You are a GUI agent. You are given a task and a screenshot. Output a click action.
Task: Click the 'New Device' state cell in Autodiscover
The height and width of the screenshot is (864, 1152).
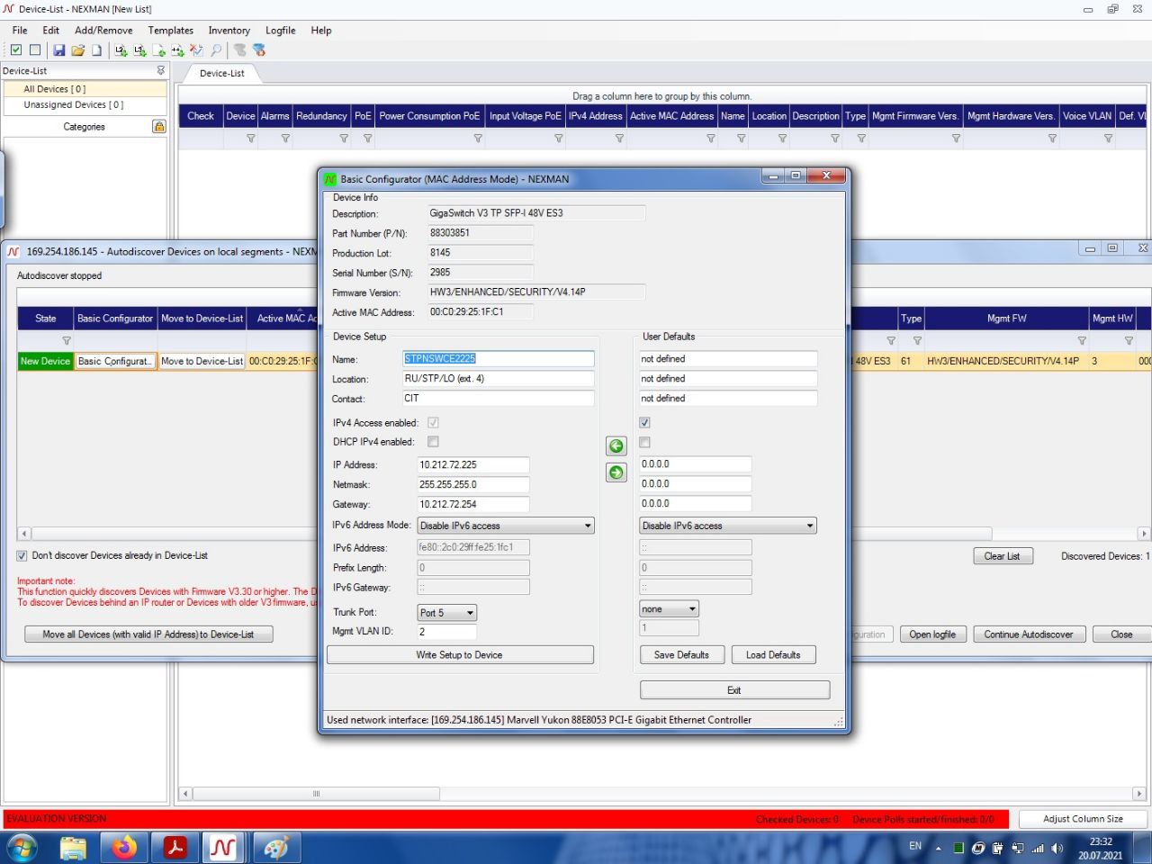coord(45,361)
